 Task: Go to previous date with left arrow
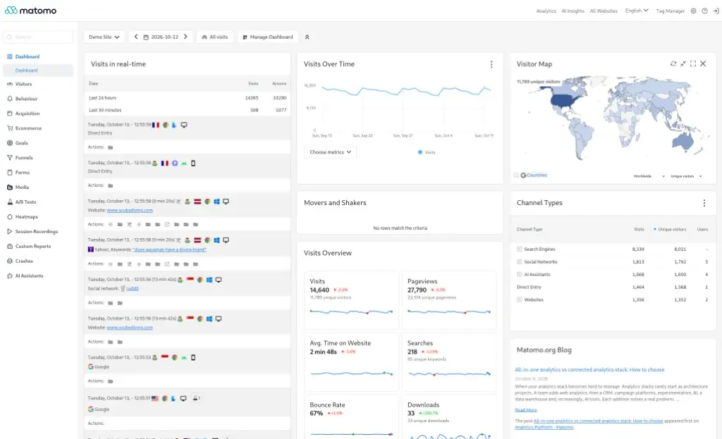[x=136, y=37]
